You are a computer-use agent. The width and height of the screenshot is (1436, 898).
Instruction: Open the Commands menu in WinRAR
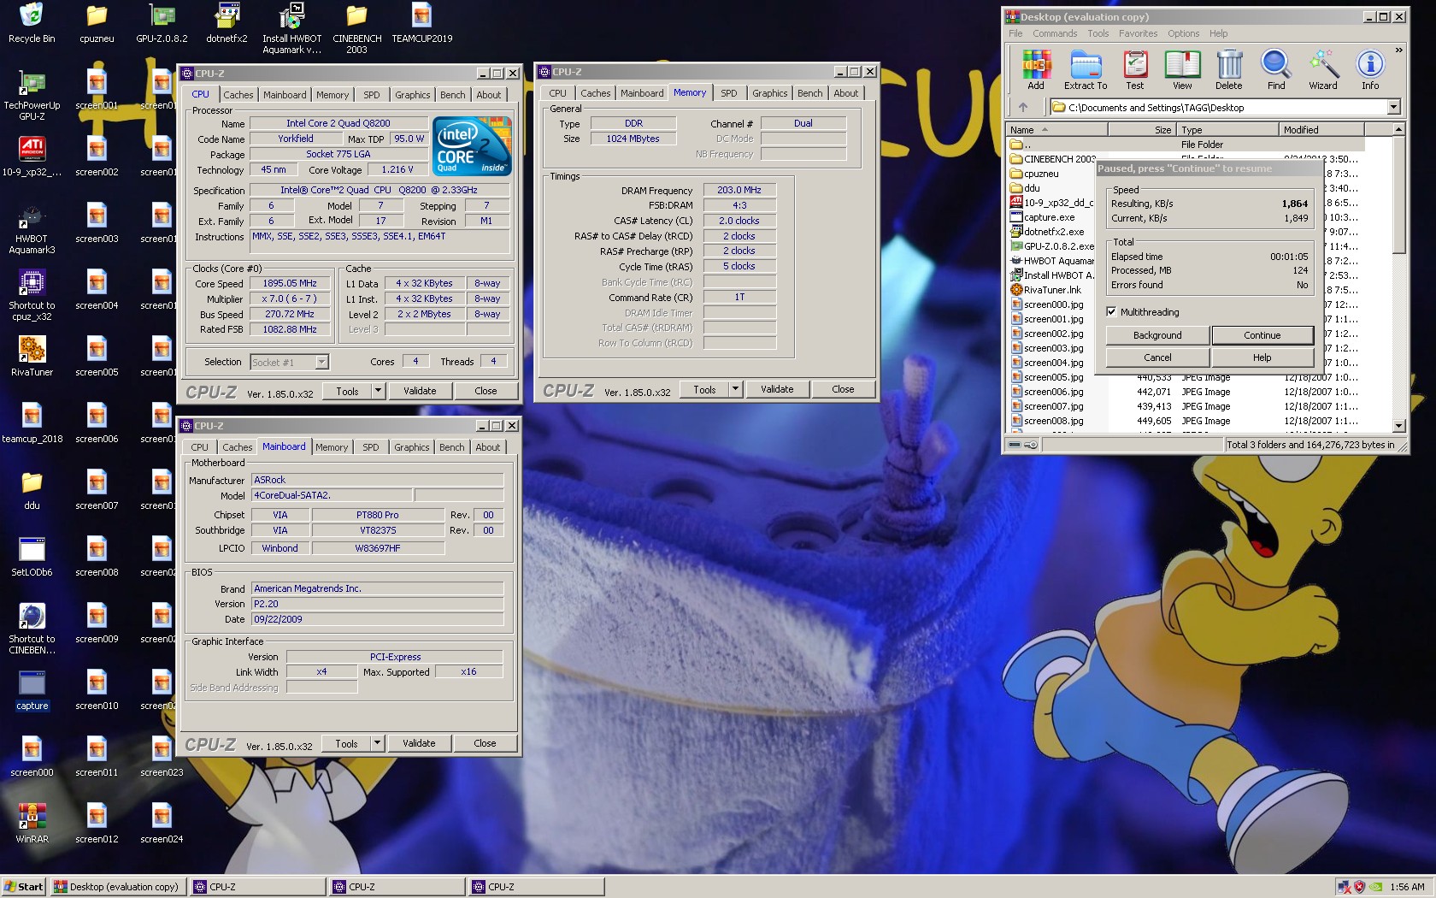point(1055,33)
